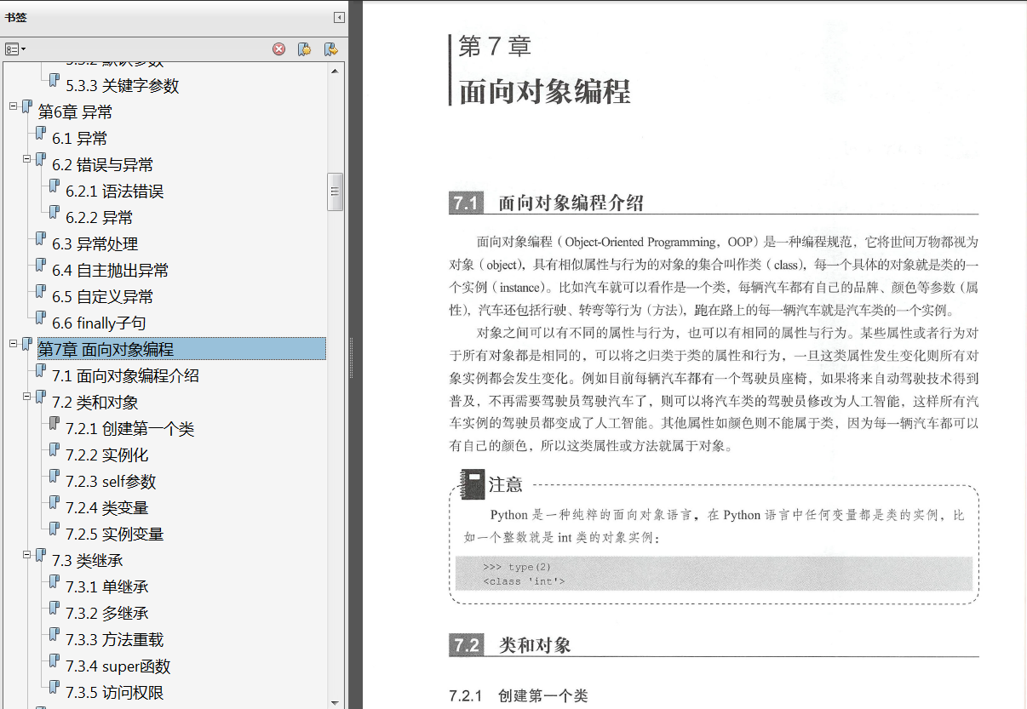Click the 第 7 章 chapter heading in document
Image resolution: width=1027 pixels, height=709 pixels.
[x=495, y=46]
